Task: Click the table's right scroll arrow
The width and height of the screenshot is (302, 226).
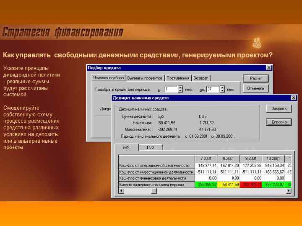Action: [x=289, y=191]
